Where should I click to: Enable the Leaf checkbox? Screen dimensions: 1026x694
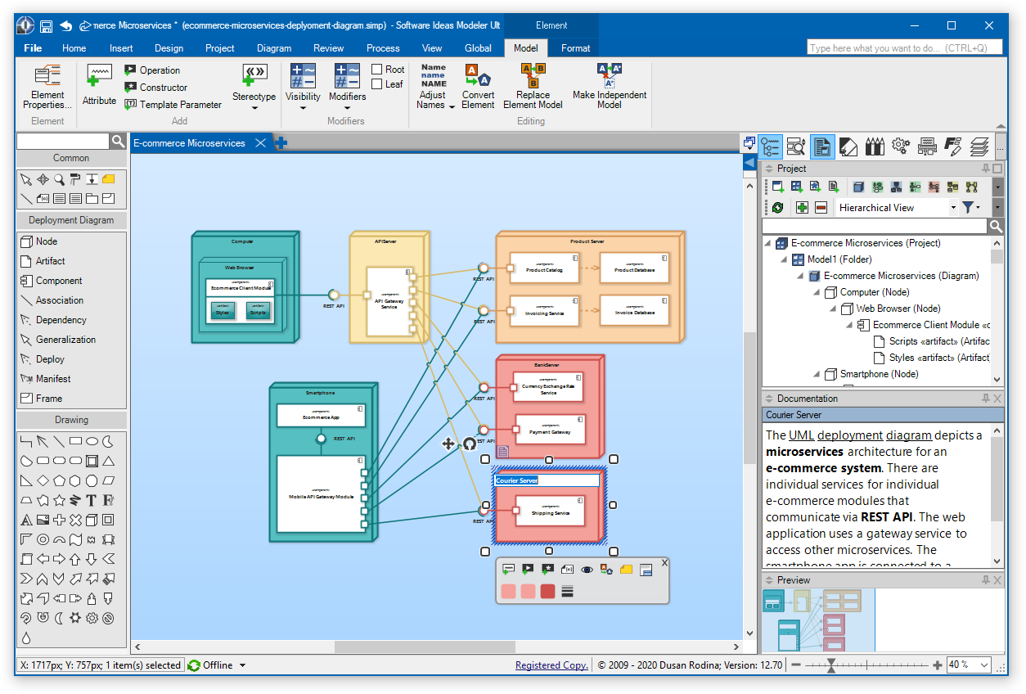click(377, 83)
